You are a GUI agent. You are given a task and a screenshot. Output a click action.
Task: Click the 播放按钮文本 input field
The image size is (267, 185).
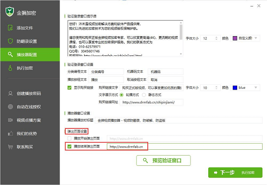pos(106,80)
